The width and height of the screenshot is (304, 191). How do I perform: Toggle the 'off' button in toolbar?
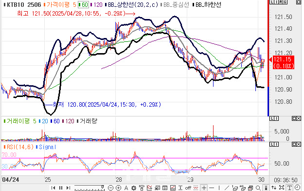(x=188, y=188)
